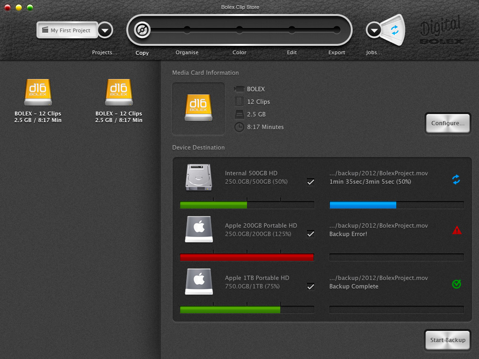479x359 pixels.
Task: Select the Export stage dot on workflow bar
Action: pos(337,29)
